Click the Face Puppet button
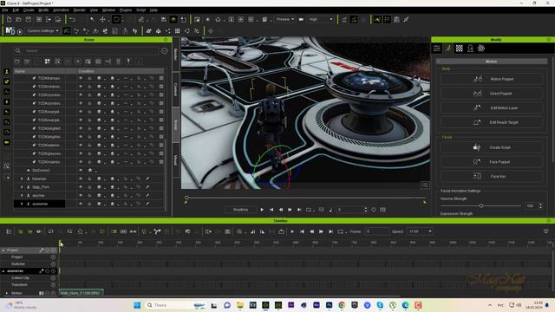Image resolution: width=555 pixels, height=312 pixels. click(492, 162)
